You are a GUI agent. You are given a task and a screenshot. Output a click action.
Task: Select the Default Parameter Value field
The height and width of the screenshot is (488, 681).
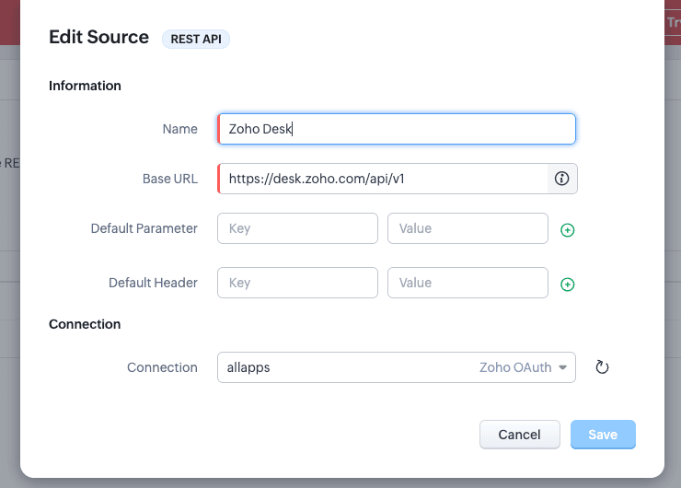pos(467,228)
